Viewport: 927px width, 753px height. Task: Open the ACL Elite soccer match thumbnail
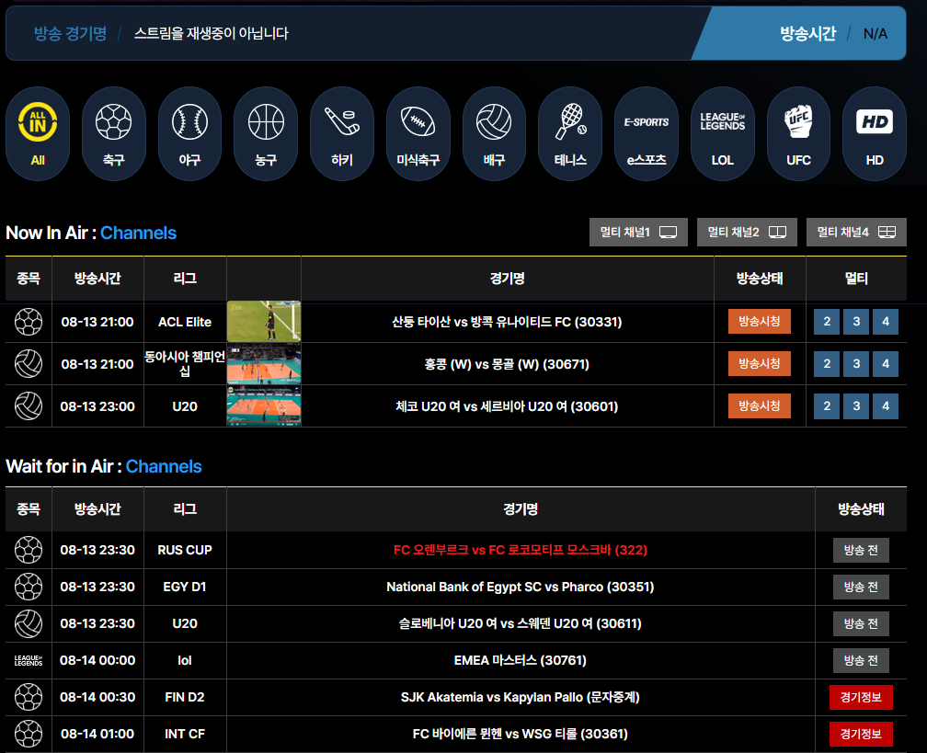tap(264, 322)
